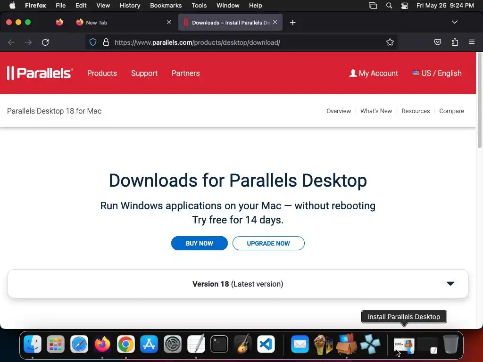Open Terminal from the dock
The image size is (483, 362).
[x=219, y=344]
